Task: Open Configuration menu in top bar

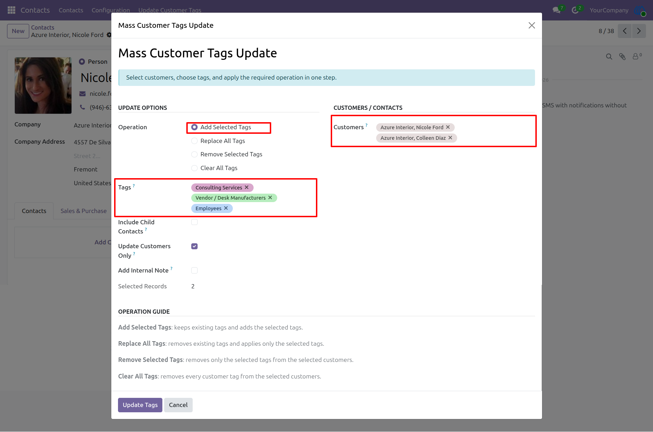Action: tap(111, 10)
